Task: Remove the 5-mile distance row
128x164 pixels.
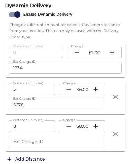Action: pyautogui.click(x=116, y=97)
